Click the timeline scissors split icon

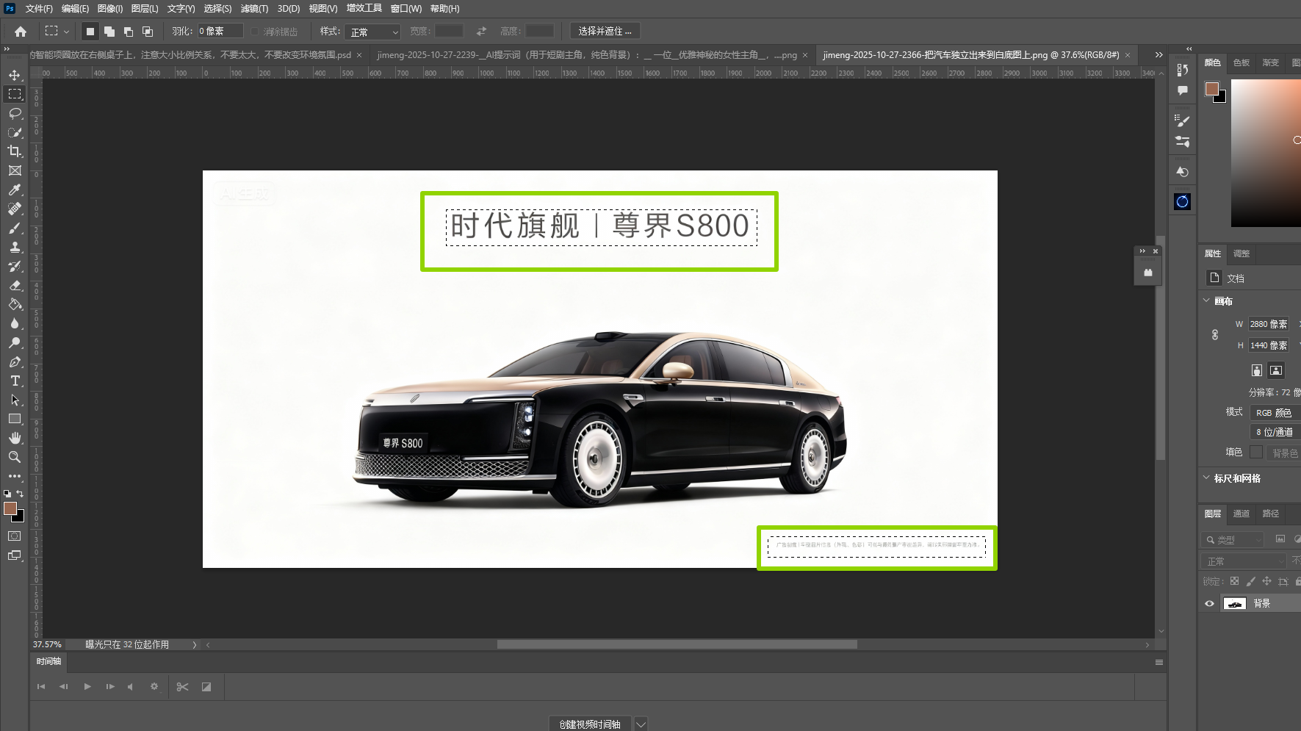click(x=182, y=687)
